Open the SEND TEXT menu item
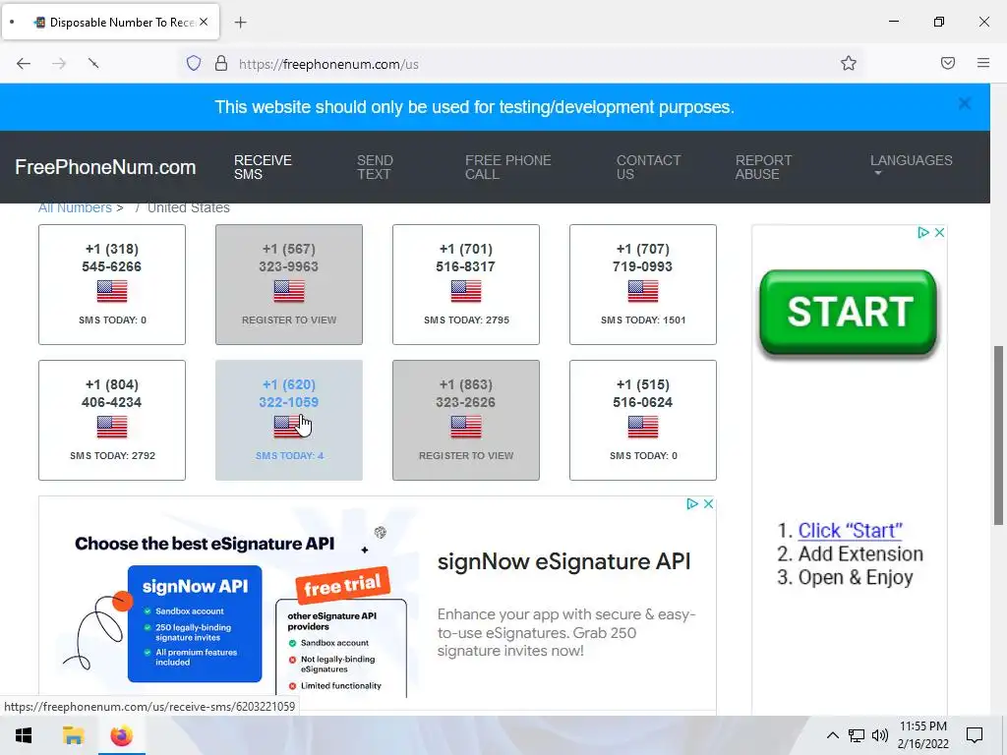The image size is (1007, 755). point(375,167)
